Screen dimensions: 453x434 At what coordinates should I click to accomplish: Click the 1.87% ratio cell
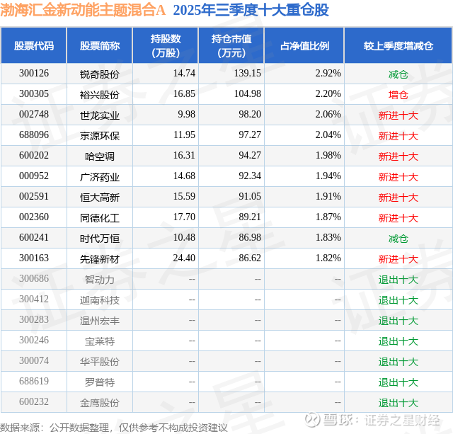(328, 217)
